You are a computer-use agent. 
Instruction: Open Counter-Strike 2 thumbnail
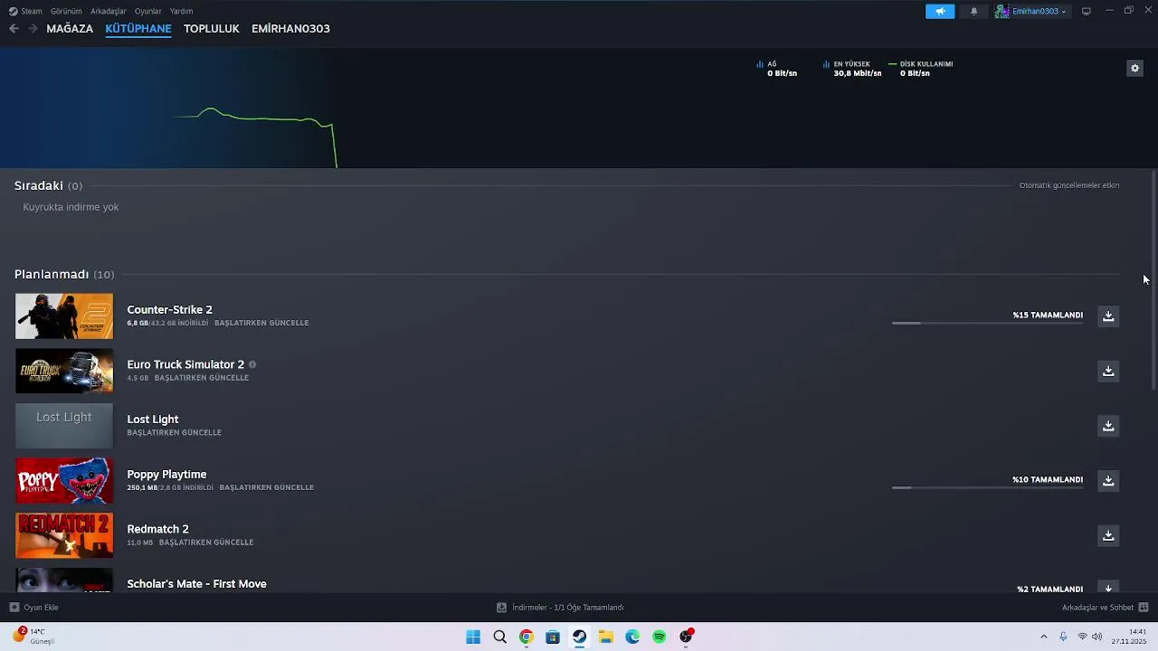[x=64, y=316]
